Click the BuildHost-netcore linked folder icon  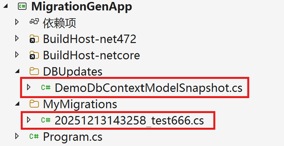34,55
